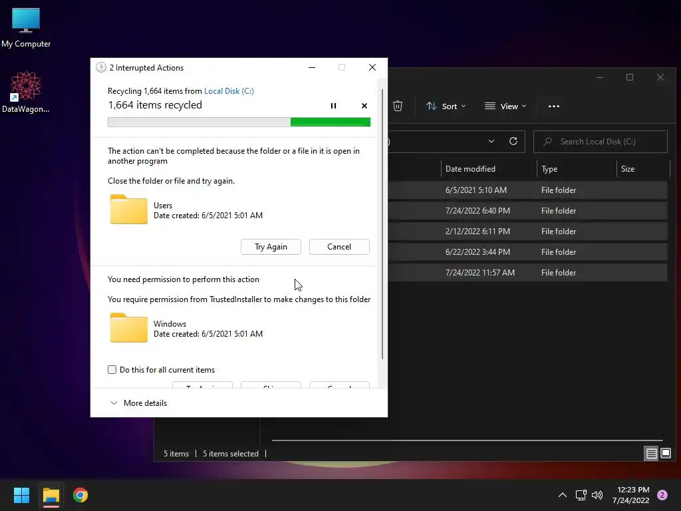Click the View lines icon in toolbar
The width and height of the screenshot is (681, 511).
point(490,106)
